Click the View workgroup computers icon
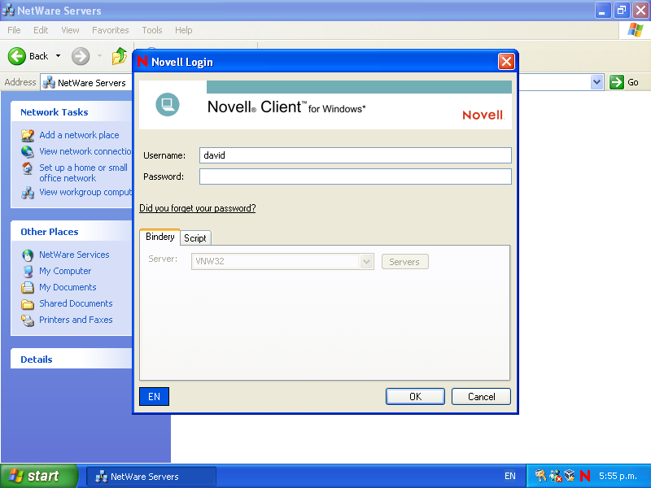 [28, 193]
